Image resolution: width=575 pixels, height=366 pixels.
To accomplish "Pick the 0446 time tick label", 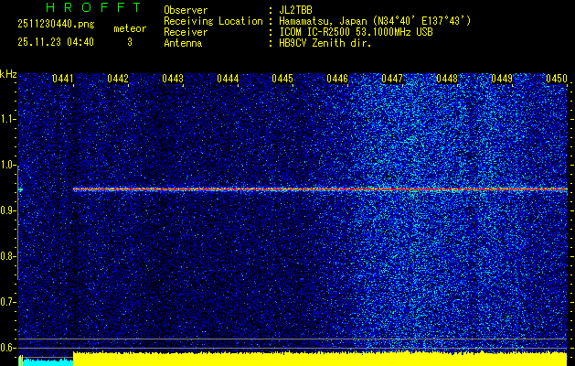I will click(337, 80).
